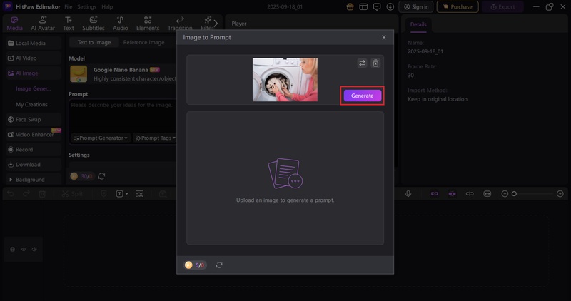Open the Prompt Tags dropdown
Viewport: 571px width, 301px height.
click(x=155, y=138)
